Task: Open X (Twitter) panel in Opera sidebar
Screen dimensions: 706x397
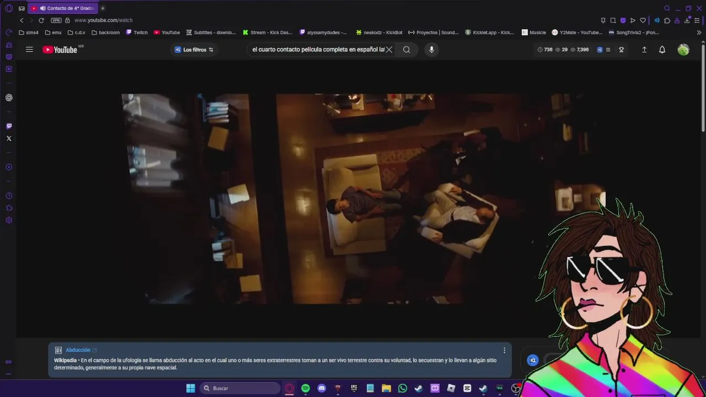Action: pyautogui.click(x=9, y=138)
